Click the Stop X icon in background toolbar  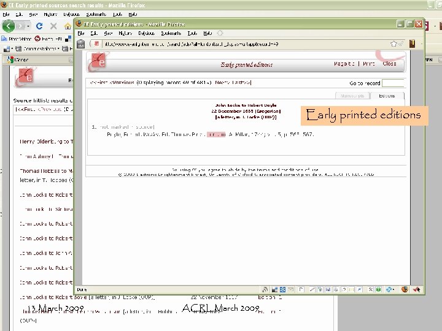[53, 26]
